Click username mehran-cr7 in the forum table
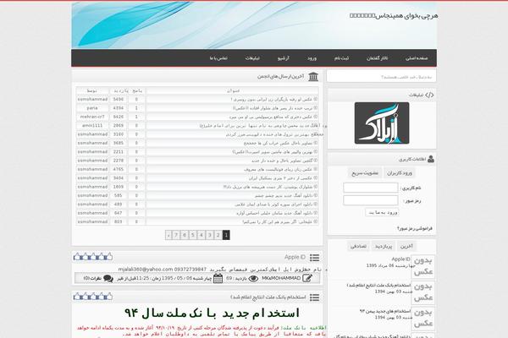Image resolution: width=508 pixels, height=338 pixels. pyautogui.click(x=92, y=117)
